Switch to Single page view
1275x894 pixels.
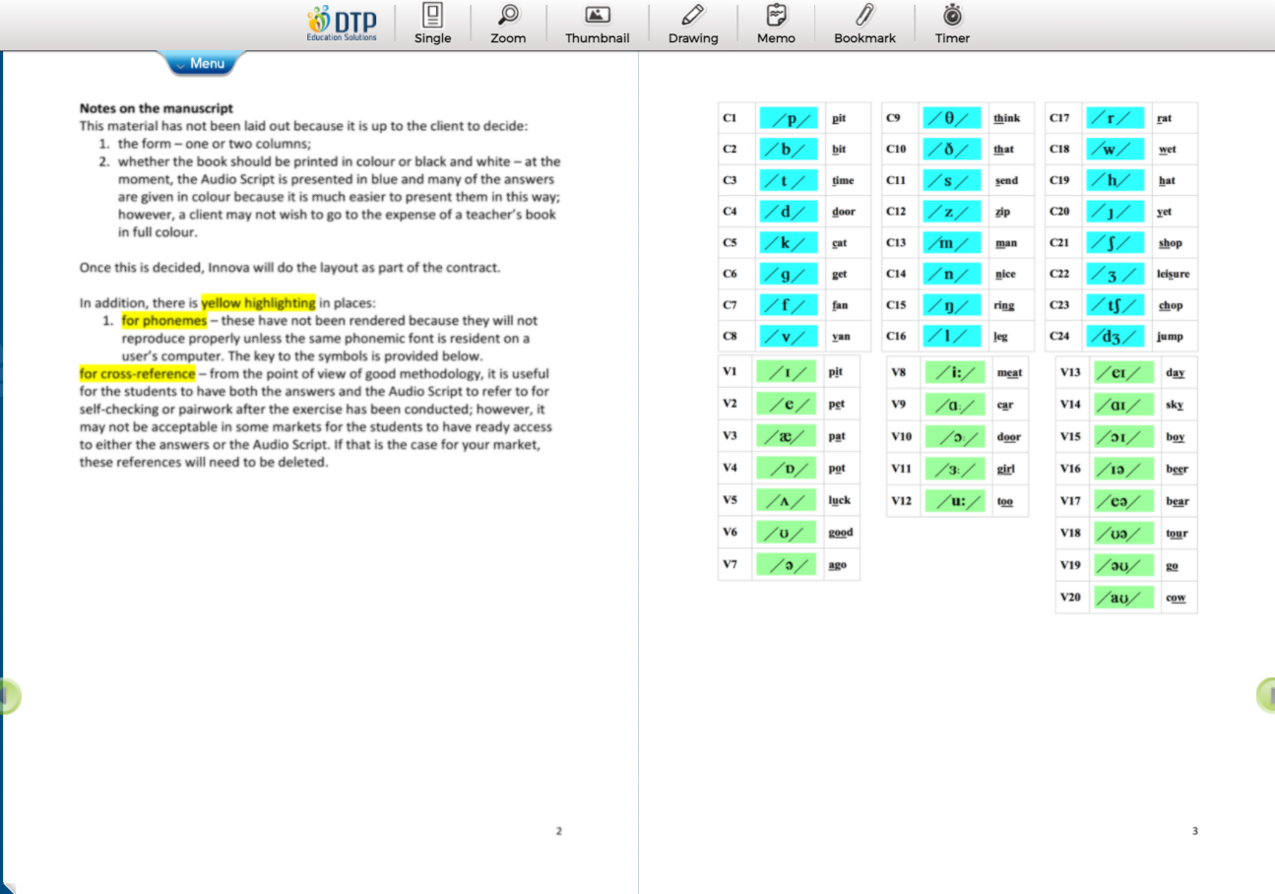(x=432, y=25)
